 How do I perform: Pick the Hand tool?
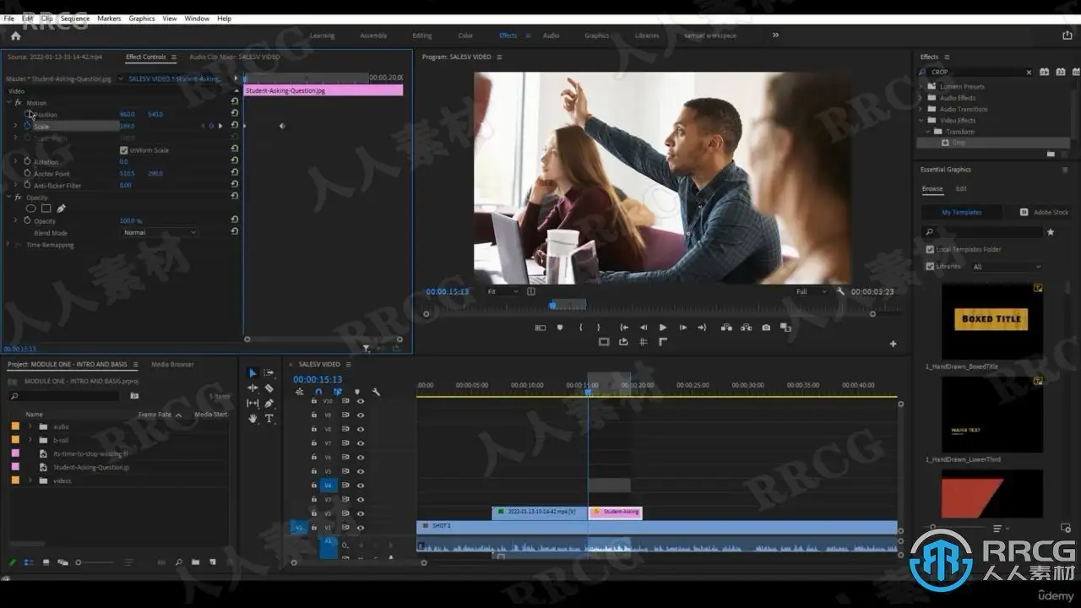[253, 419]
